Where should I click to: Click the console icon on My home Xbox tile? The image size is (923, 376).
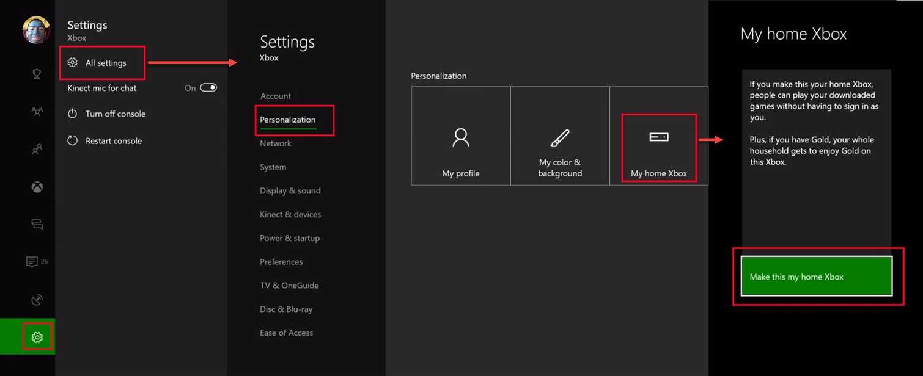[x=659, y=137]
